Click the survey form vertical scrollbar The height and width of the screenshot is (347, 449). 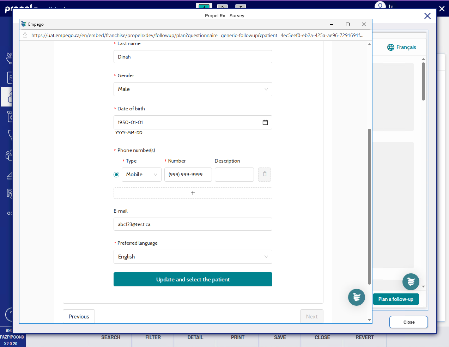369,206
